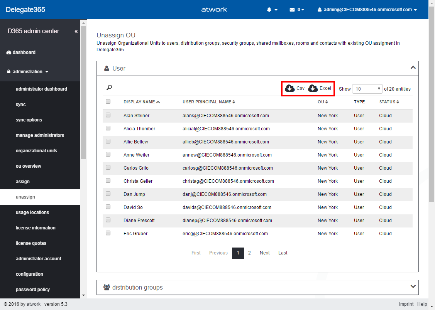Go to page 2 of results
The image size is (435, 310).
249,253
